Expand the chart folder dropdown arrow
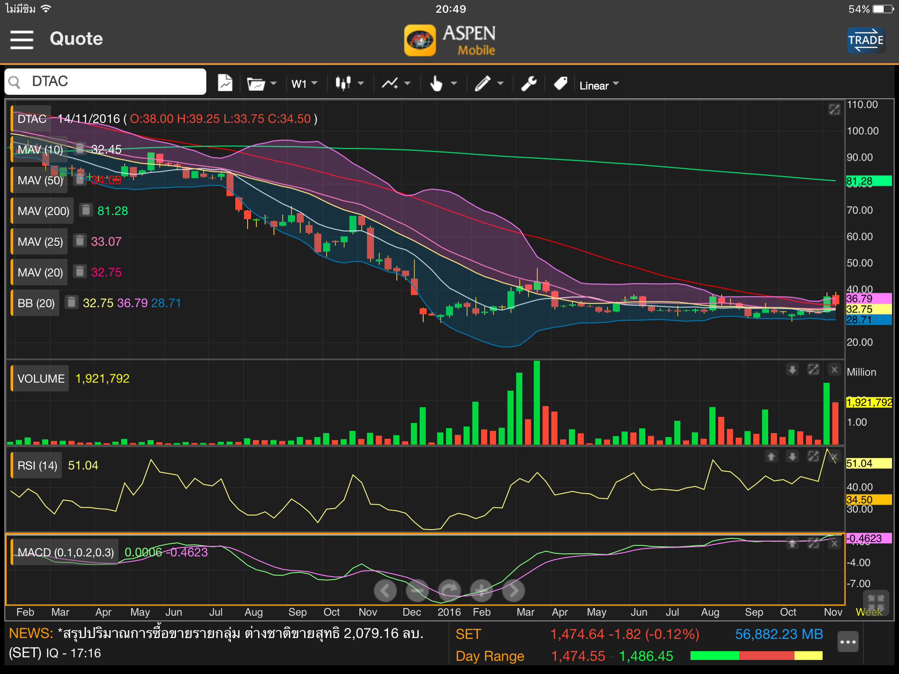899x674 pixels. point(273,83)
